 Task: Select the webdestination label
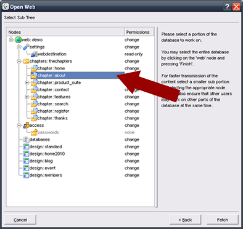(x=52, y=54)
